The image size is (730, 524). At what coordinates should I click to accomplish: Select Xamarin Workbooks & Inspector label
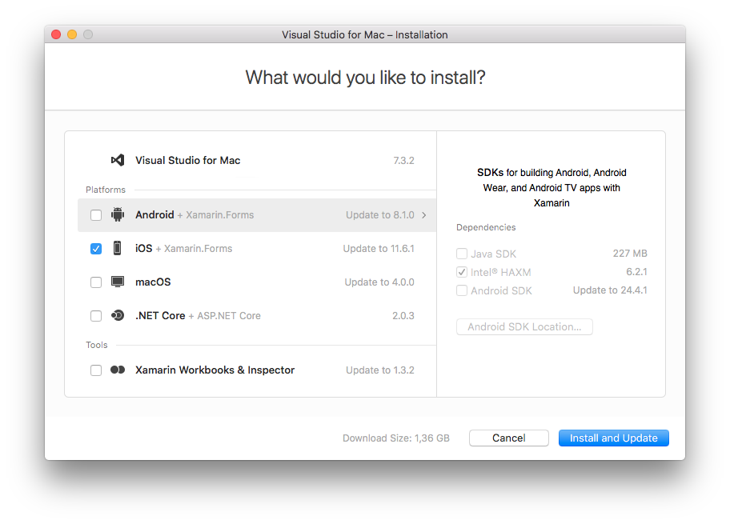(215, 370)
